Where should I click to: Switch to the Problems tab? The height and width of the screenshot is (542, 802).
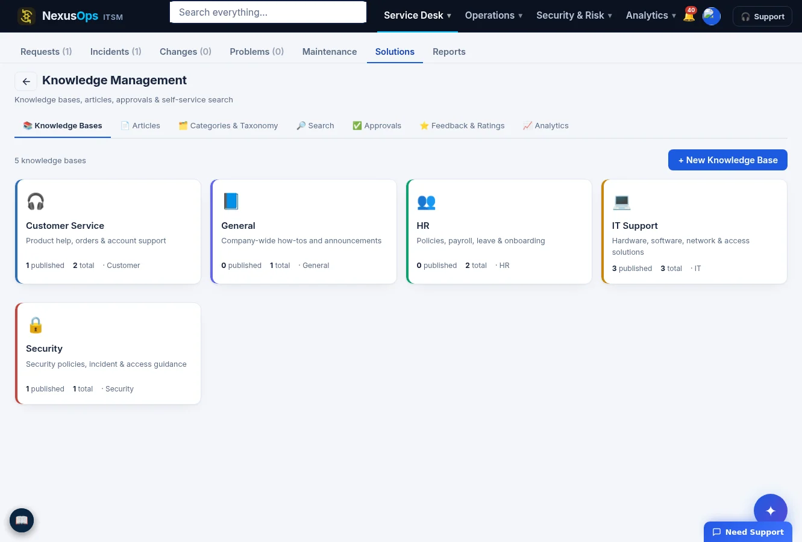coord(257,52)
